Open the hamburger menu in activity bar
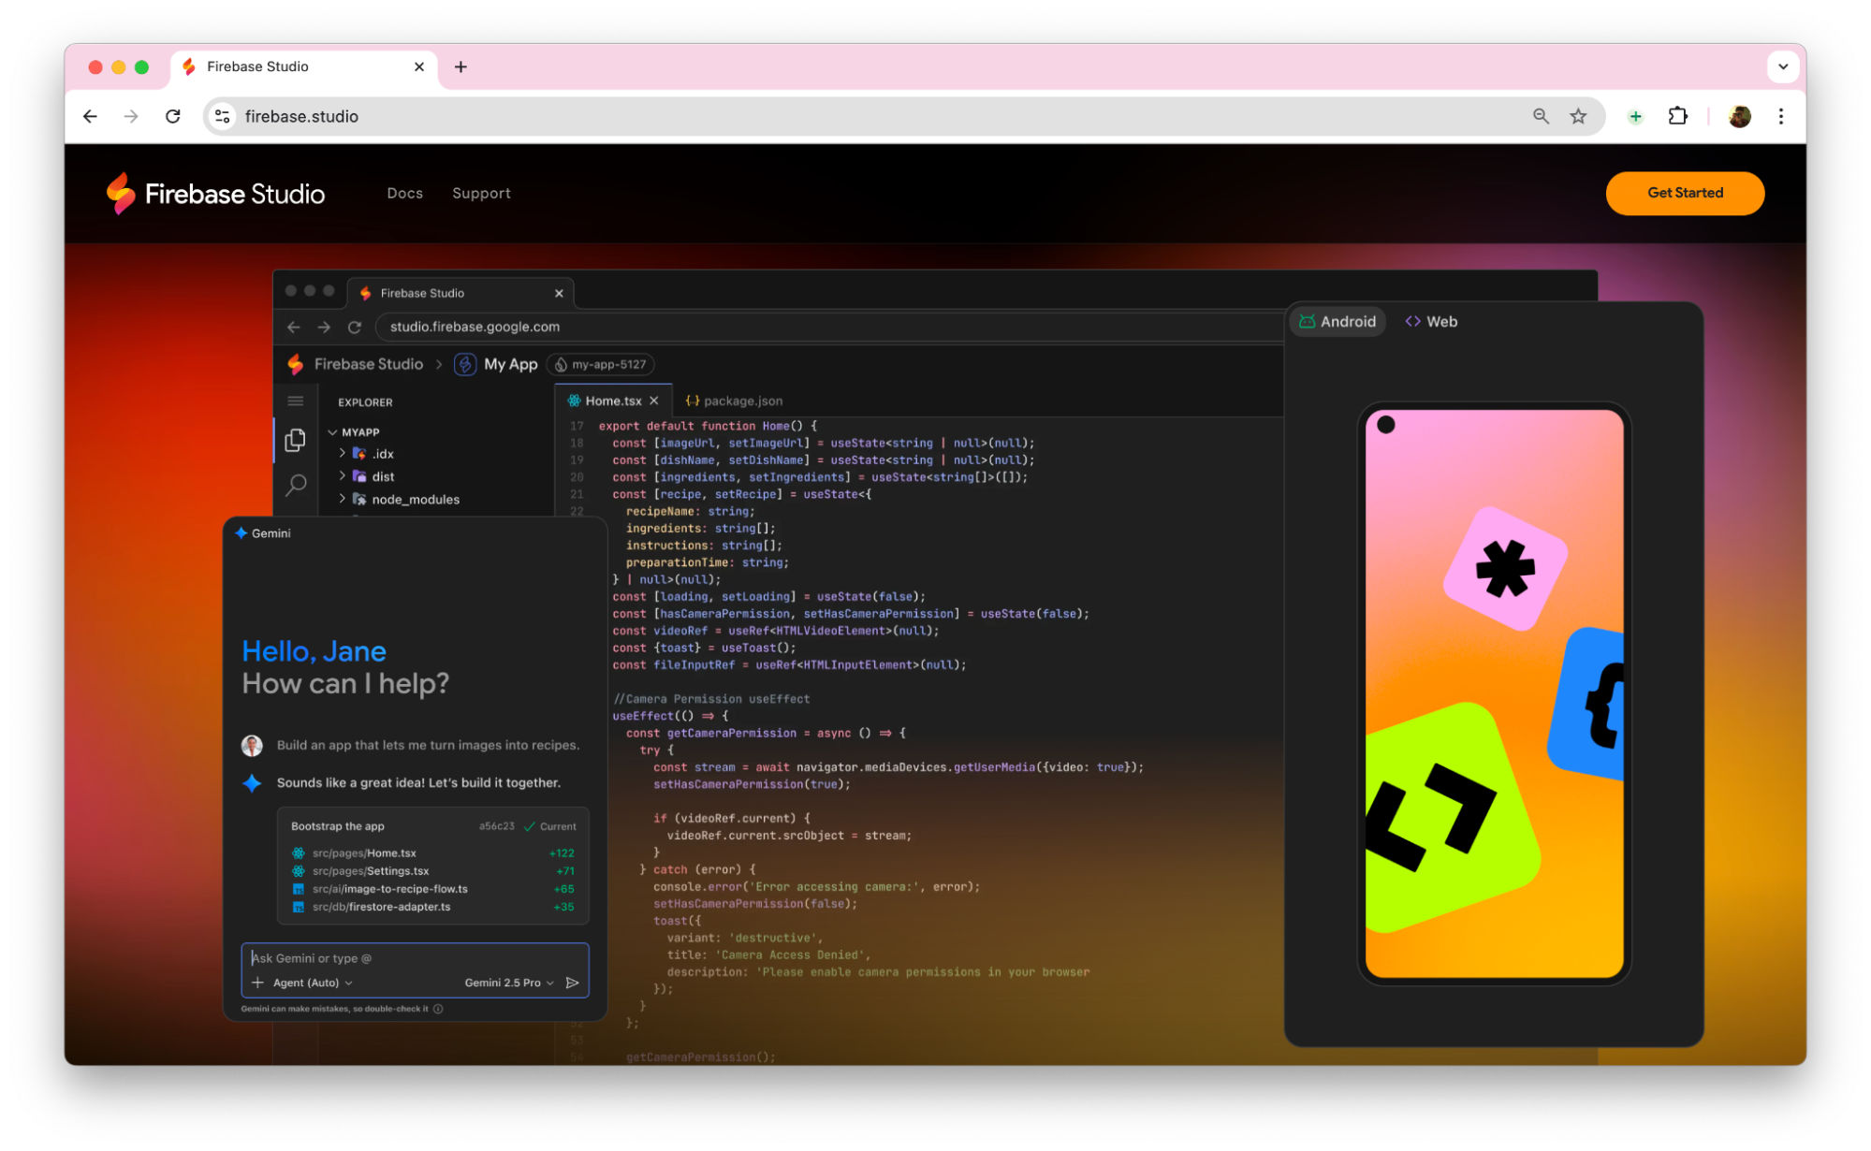This screenshot has width=1871, height=1151. coord(296,401)
